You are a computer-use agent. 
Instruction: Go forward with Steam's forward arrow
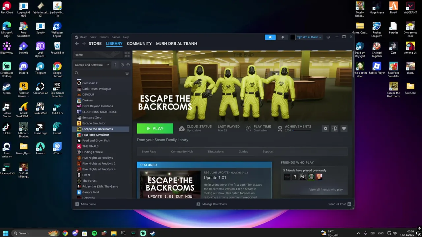click(x=84, y=43)
